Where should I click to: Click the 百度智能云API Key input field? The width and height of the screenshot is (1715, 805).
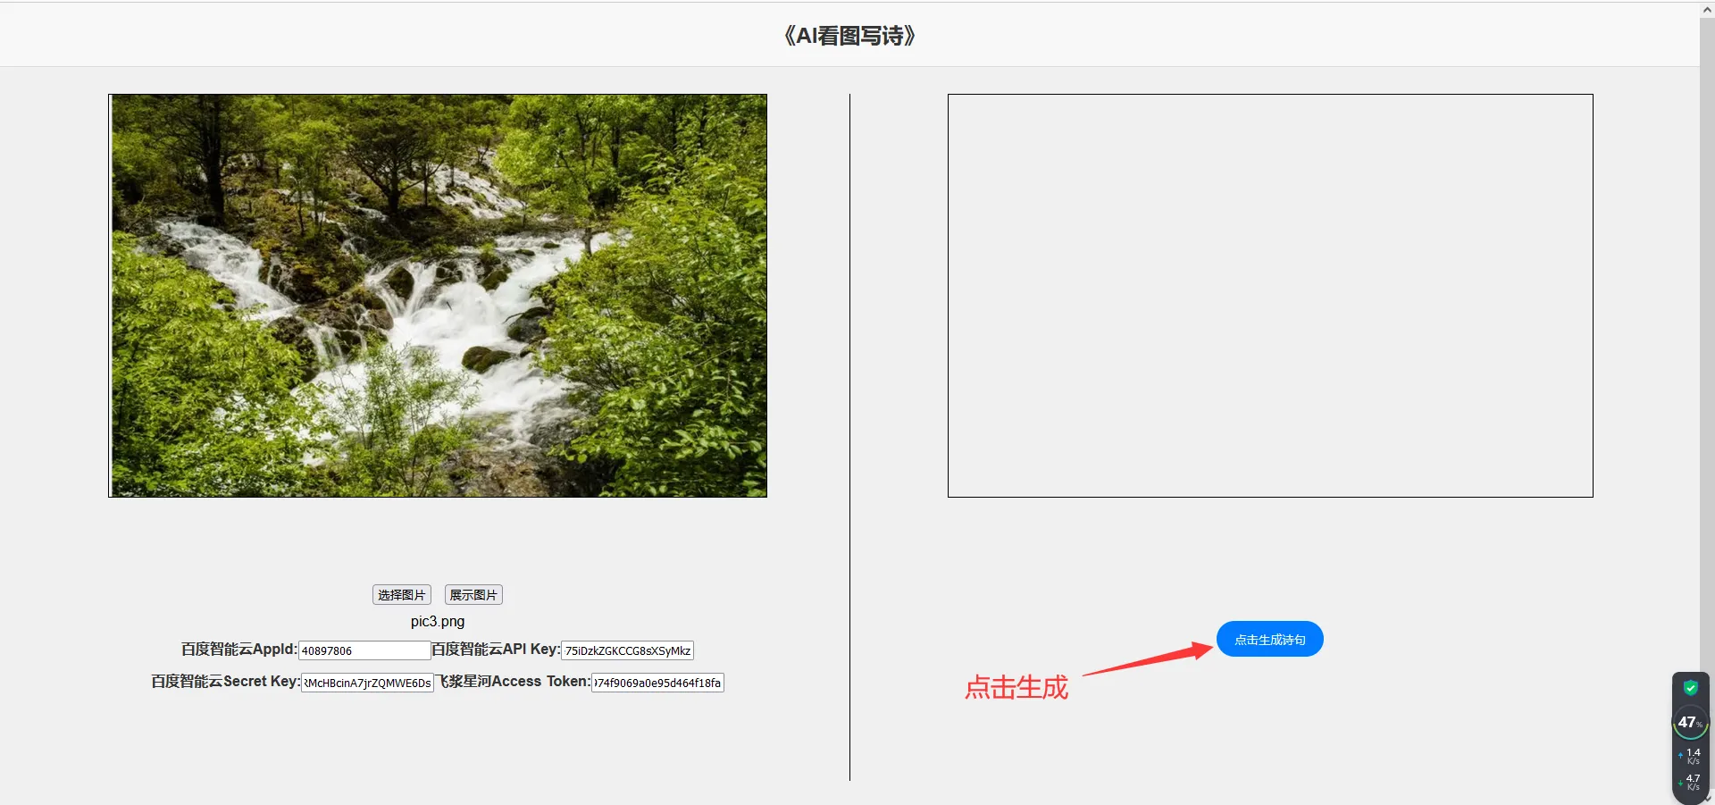point(627,650)
